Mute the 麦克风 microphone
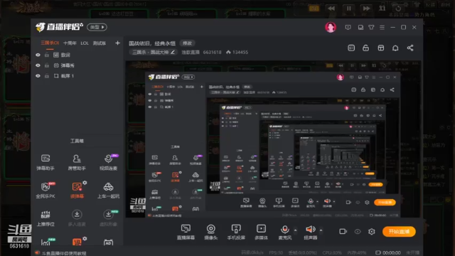Viewport: 455px width, 256px height. tap(284, 232)
